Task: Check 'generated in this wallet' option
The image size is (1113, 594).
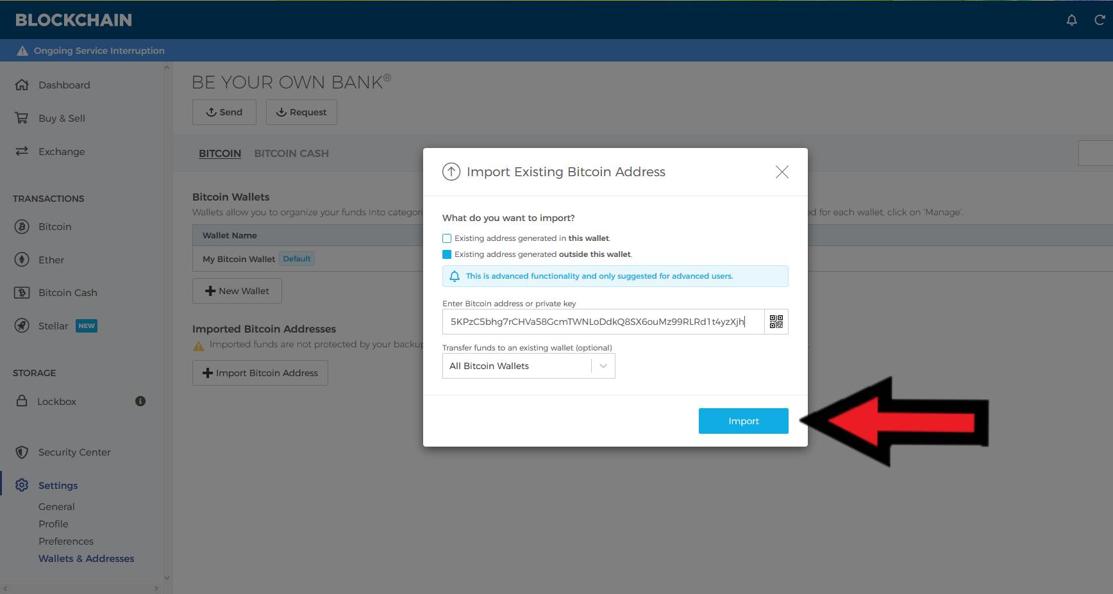Action: [447, 238]
